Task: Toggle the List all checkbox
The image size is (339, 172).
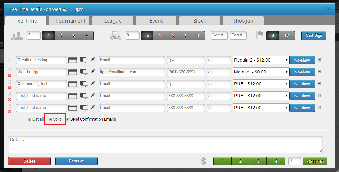Action: click(x=30, y=120)
